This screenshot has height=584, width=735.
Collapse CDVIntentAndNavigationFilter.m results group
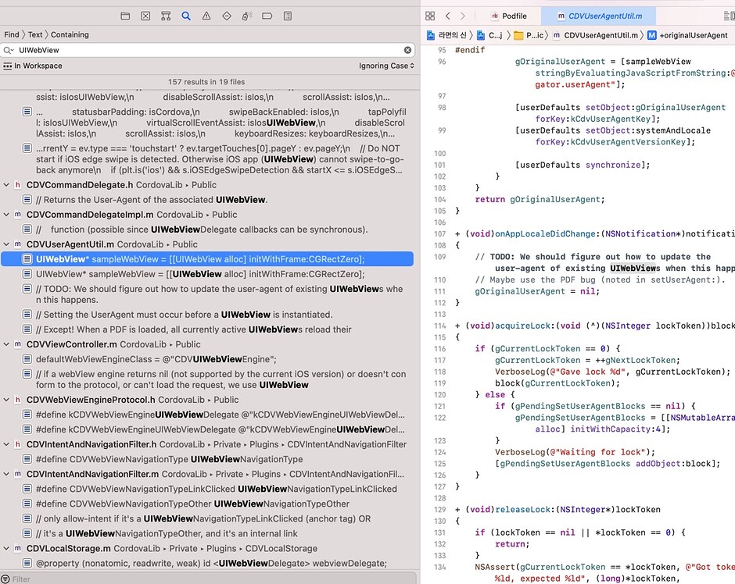pyautogui.click(x=6, y=474)
